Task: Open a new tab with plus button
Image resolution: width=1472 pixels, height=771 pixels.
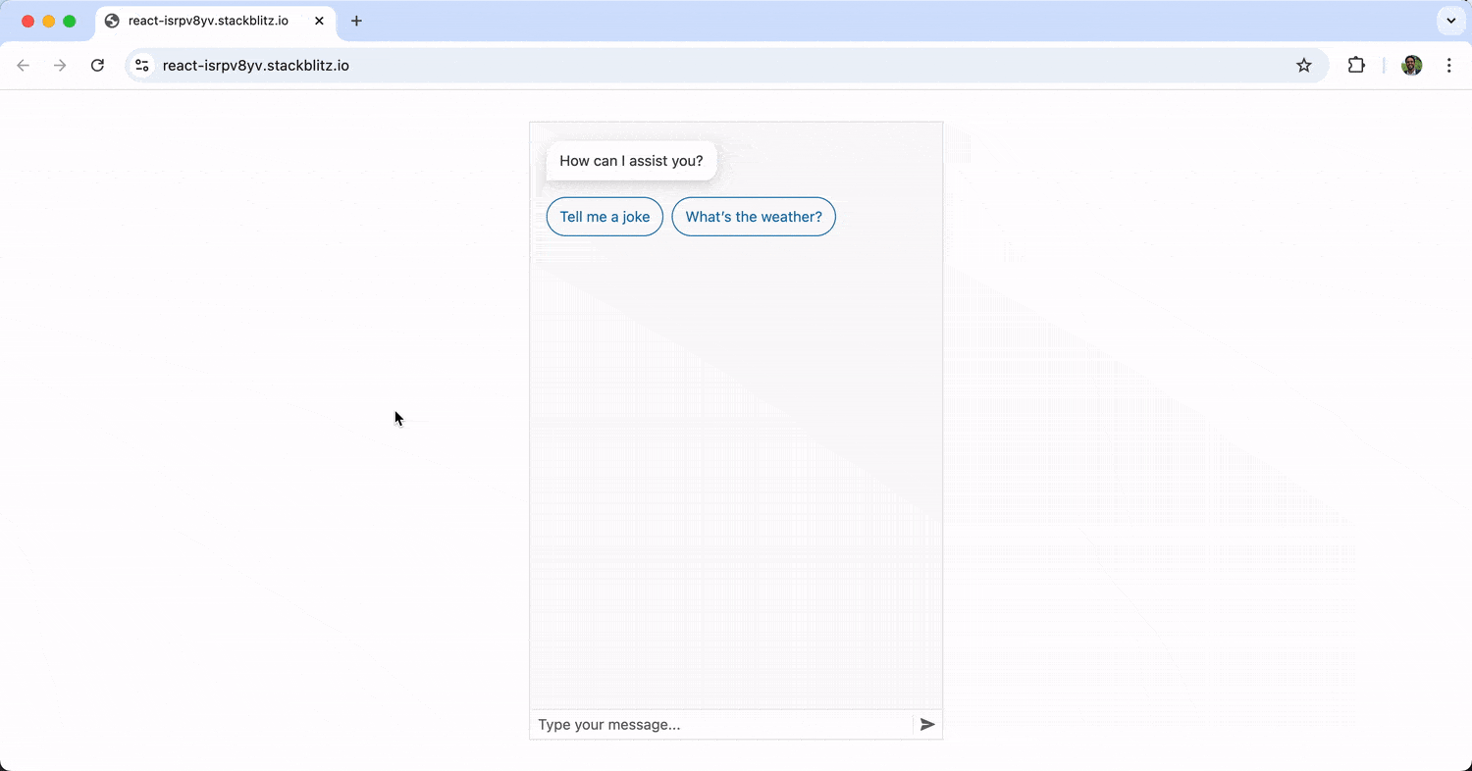Action: (356, 21)
